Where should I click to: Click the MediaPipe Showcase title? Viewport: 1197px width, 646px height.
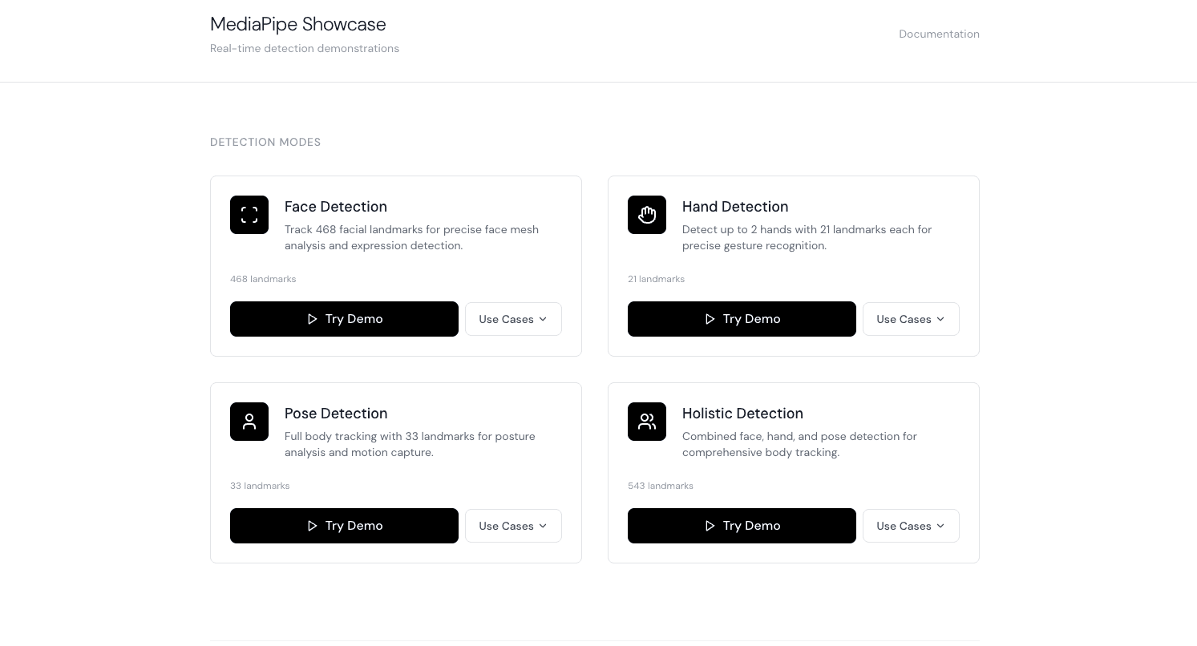pos(297,24)
